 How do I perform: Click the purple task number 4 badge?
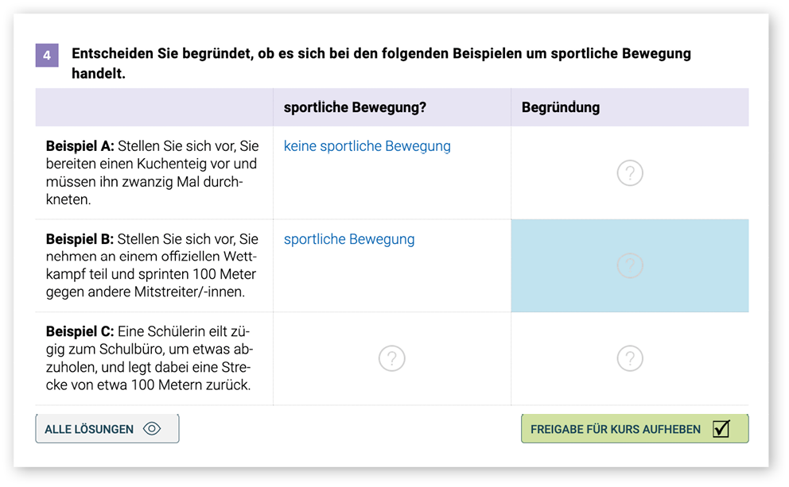click(47, 56)
